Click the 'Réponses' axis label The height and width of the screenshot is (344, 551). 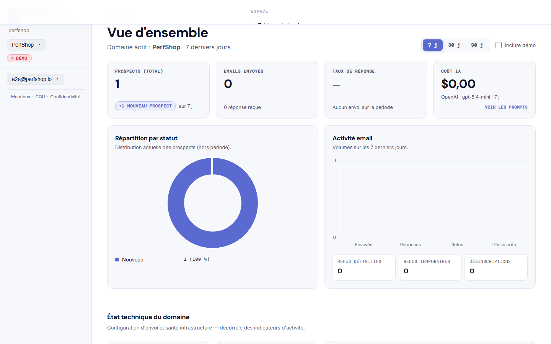(410, 245)
